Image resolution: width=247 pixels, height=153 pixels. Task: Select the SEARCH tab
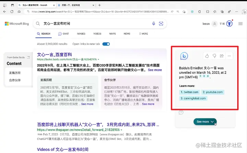point(44,34)
